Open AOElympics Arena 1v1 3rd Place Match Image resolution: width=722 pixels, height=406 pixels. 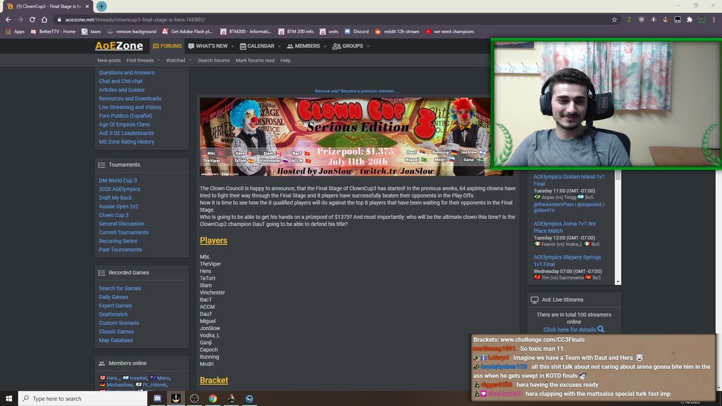pyautogui.click(x=564, y=227)
